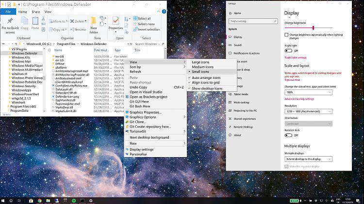Switch to the Share ribbon tab
364x204 pixels.
pyautogui.click(x=36, y=12)
